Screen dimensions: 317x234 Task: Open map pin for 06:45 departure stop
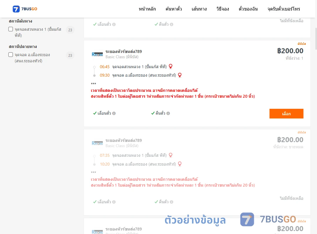171,66
